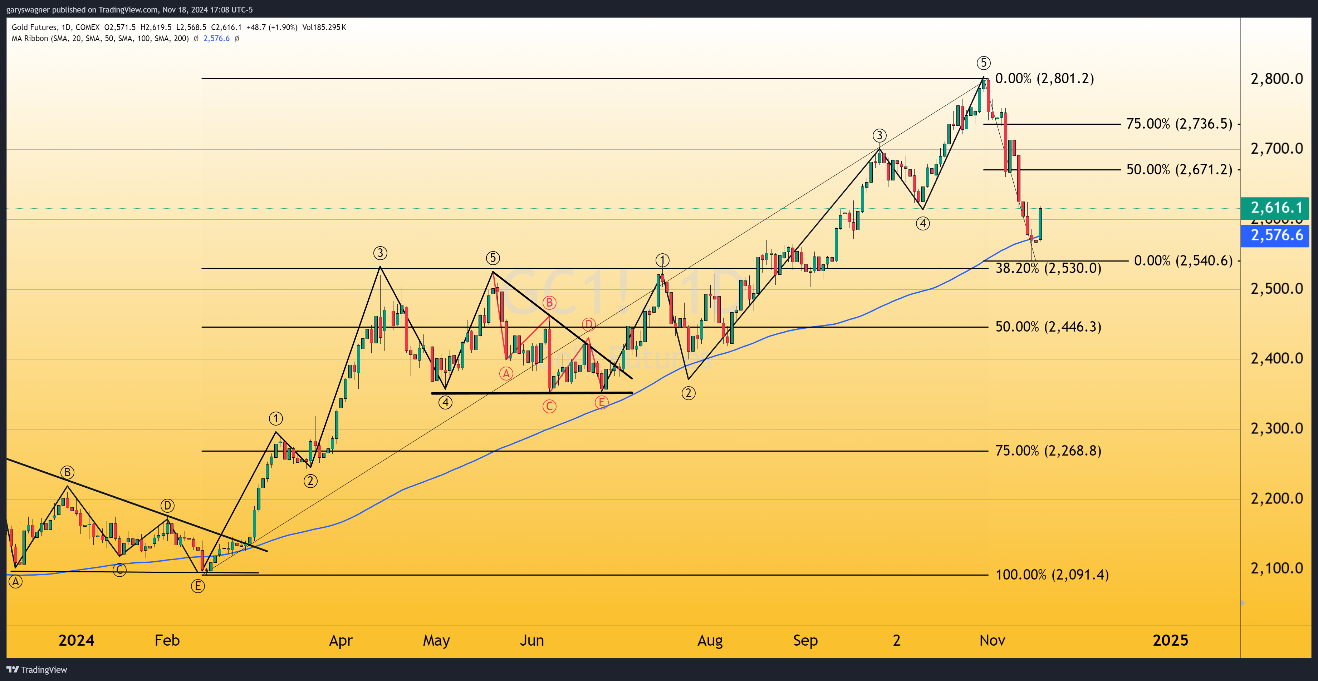Click the Aug label on time axis
This screenshot has height=681, width=1318.
710,640
